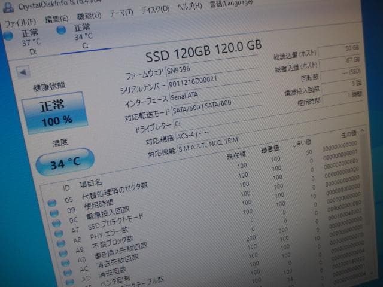Click the 健康状態 label
The image size is (383, 287).
49,86
